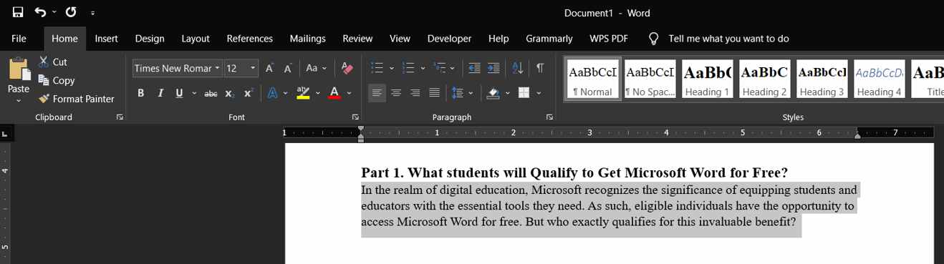Click the Redo repeat icon
The height and width of the screenshot is (264, 944).
coord(71,12)
